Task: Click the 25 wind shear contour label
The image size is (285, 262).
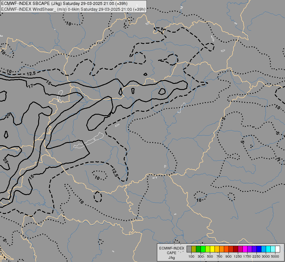Action: pyautogui.click(x=6, y=161)
